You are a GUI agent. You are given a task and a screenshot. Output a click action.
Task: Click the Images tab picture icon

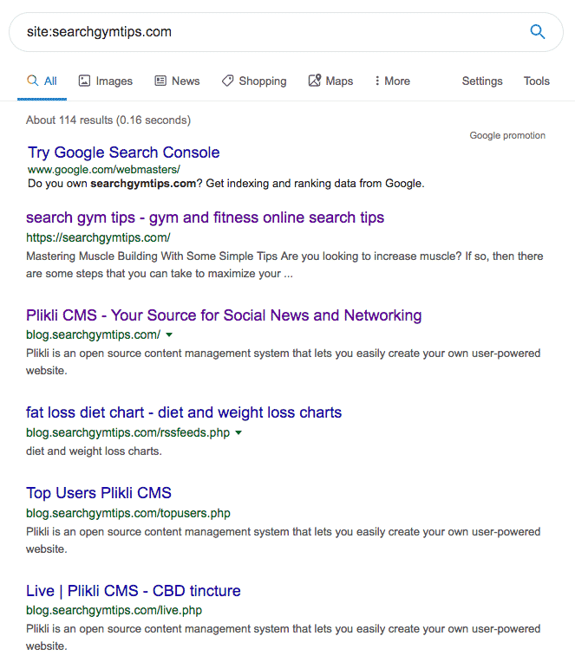click(x=84, y=81)
